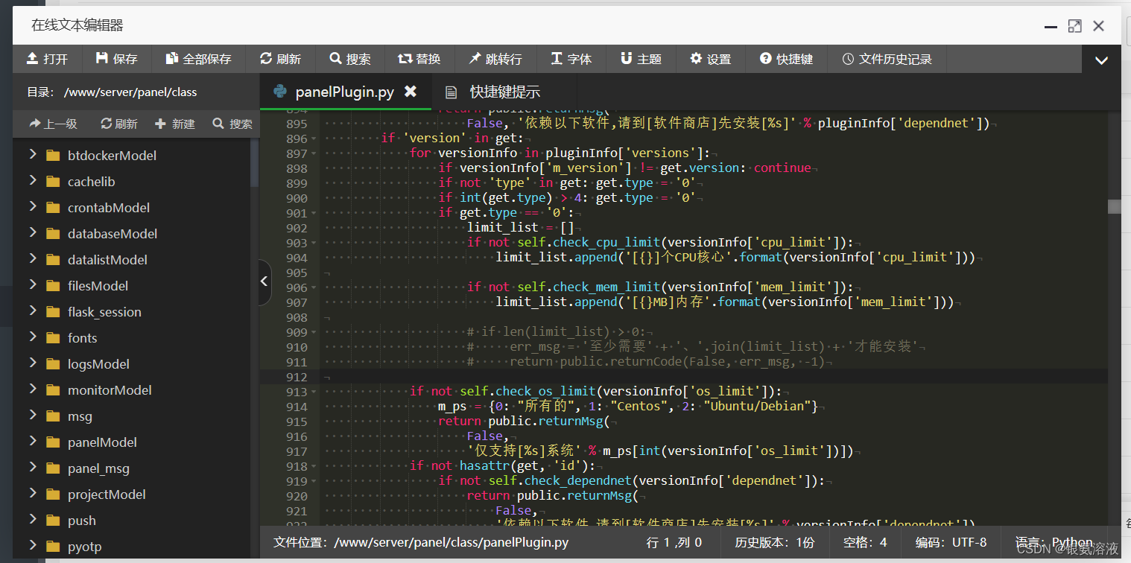This screenshot has width=1131, height=563.
Task: Open 文件历史记录 file history
Action: click(x=887, y=59)
